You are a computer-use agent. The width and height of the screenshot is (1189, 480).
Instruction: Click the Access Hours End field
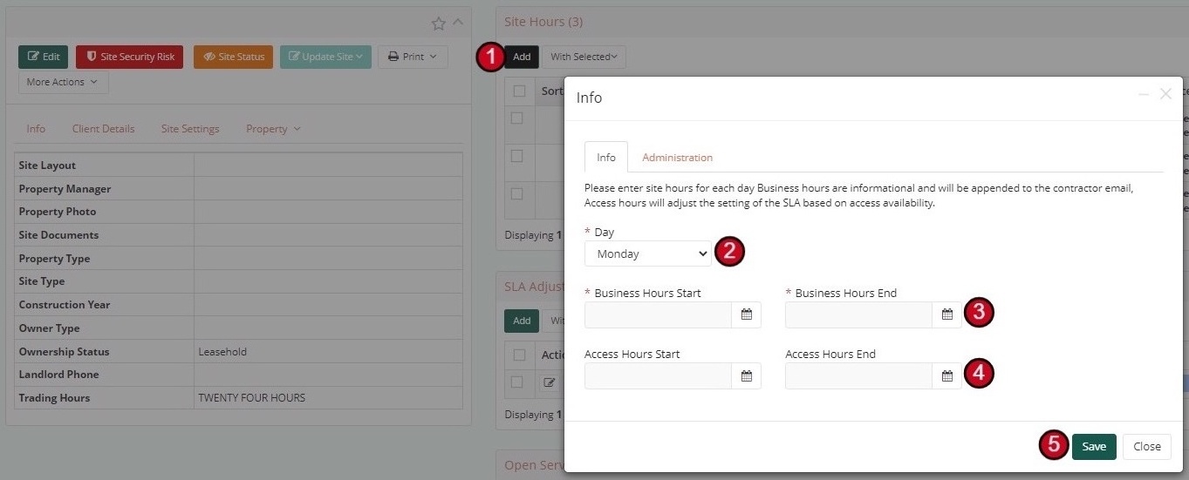pos(858,375)
